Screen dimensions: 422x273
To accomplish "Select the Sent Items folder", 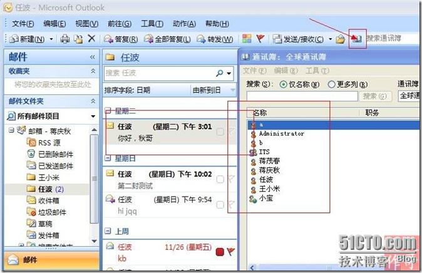I will (x=50, y=165).
